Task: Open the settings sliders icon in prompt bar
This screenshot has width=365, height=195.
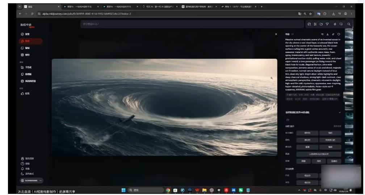Action: click(x=315, y=24)
